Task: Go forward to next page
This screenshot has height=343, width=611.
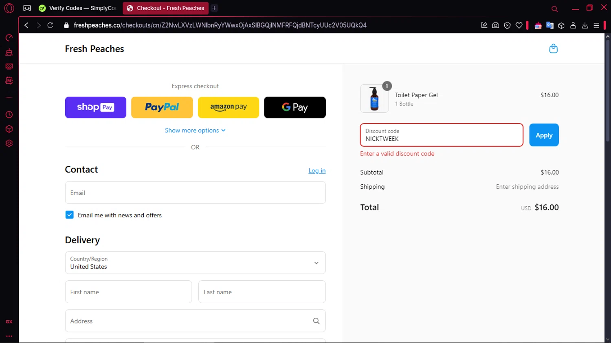Action: coord(39,25)
